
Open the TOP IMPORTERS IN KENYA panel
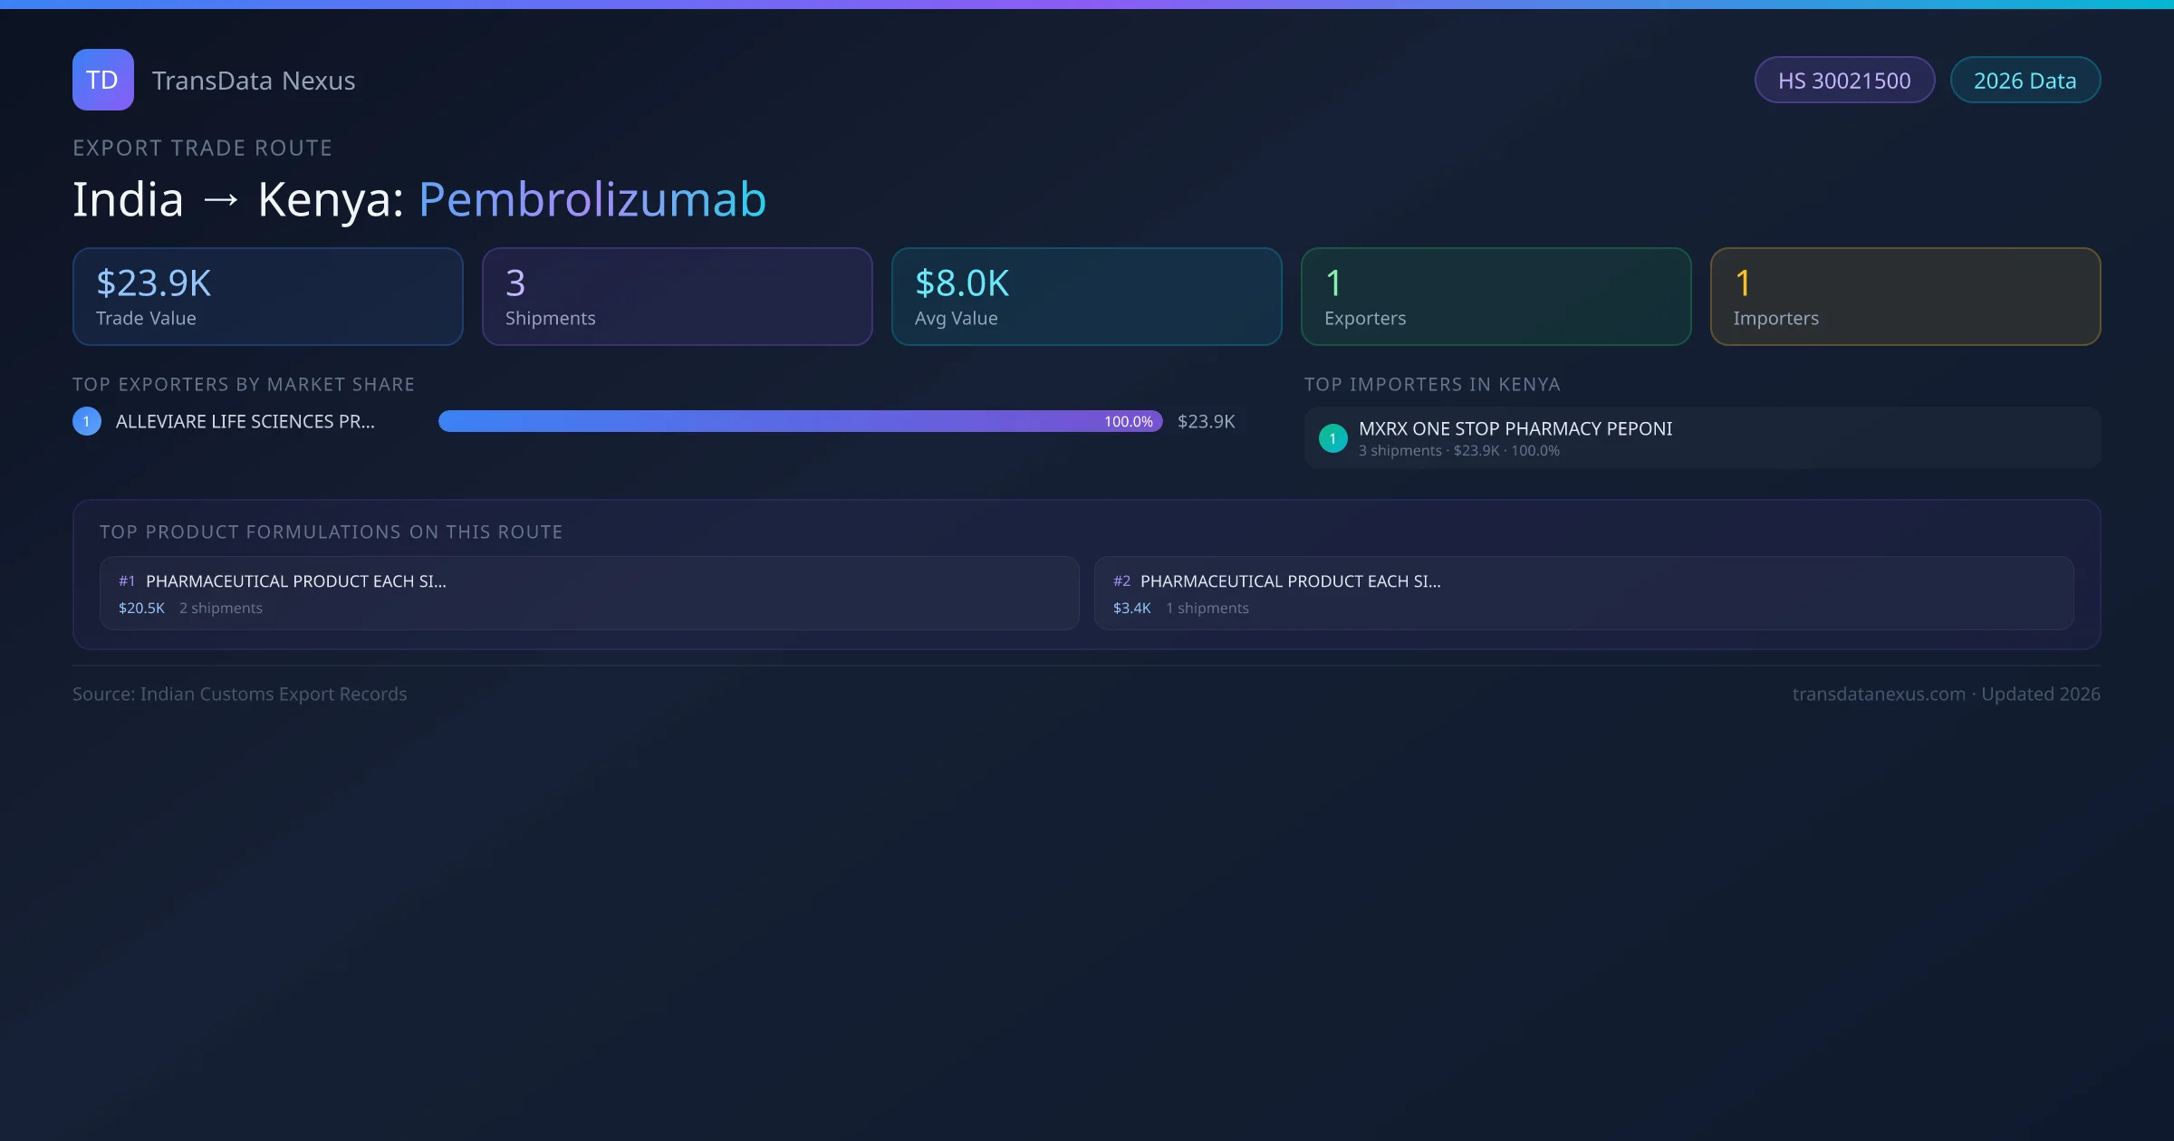pos(1433,384)
